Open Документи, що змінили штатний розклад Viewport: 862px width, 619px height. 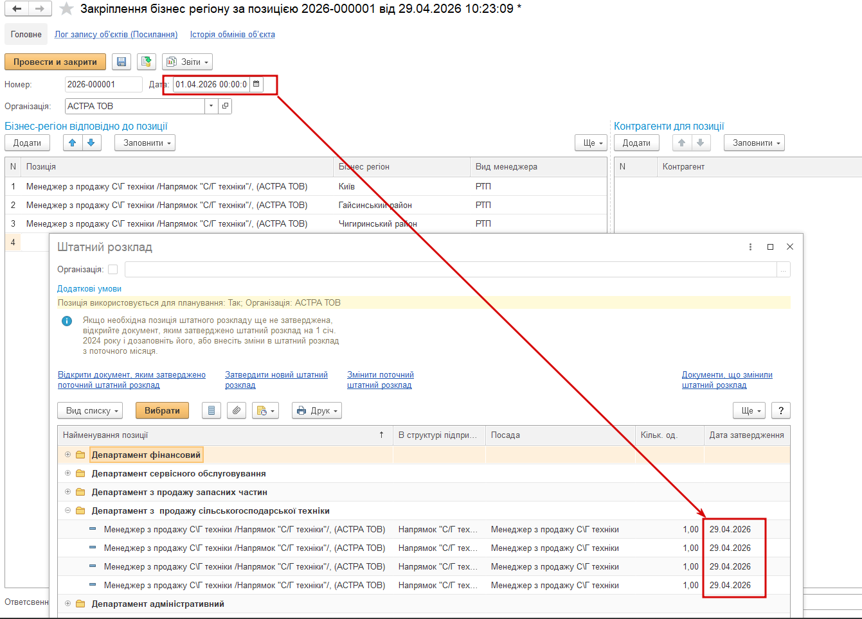tap(727, 380)
